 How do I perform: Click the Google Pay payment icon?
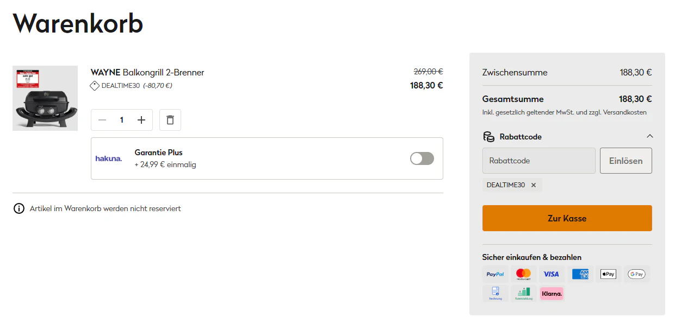pyautogui.click(x=636, y=274)
